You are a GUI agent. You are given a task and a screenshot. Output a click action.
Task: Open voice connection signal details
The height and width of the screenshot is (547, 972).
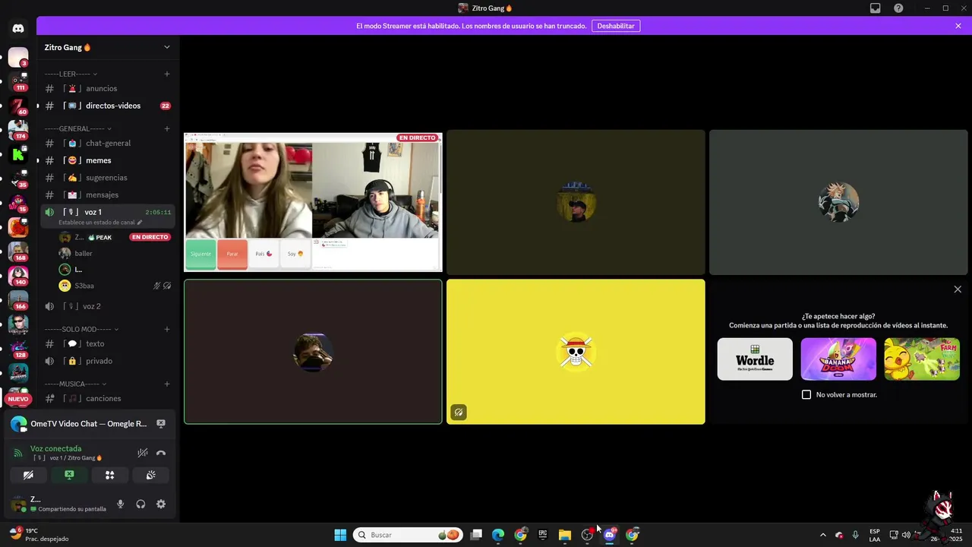[x=18, y=453]
